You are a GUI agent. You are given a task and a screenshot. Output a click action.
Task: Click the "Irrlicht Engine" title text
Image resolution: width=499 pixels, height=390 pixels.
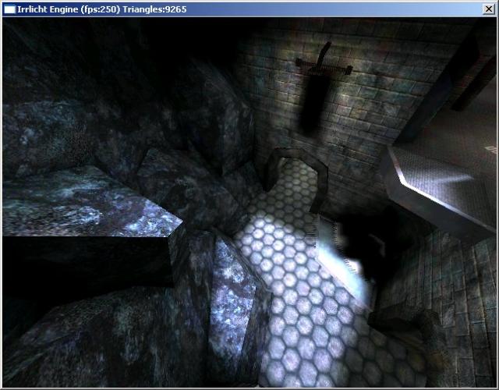tap(47, 9)
